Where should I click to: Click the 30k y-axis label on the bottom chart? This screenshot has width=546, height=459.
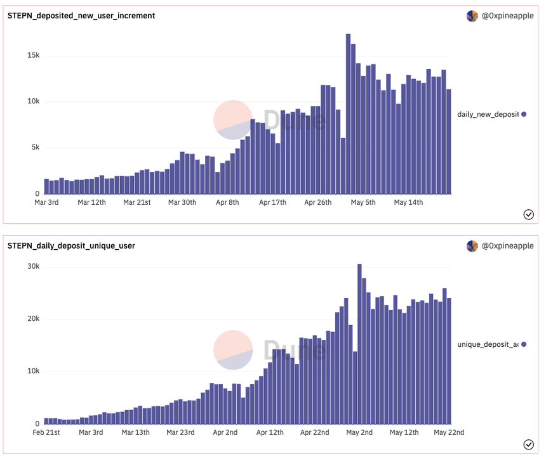(34, 266)
